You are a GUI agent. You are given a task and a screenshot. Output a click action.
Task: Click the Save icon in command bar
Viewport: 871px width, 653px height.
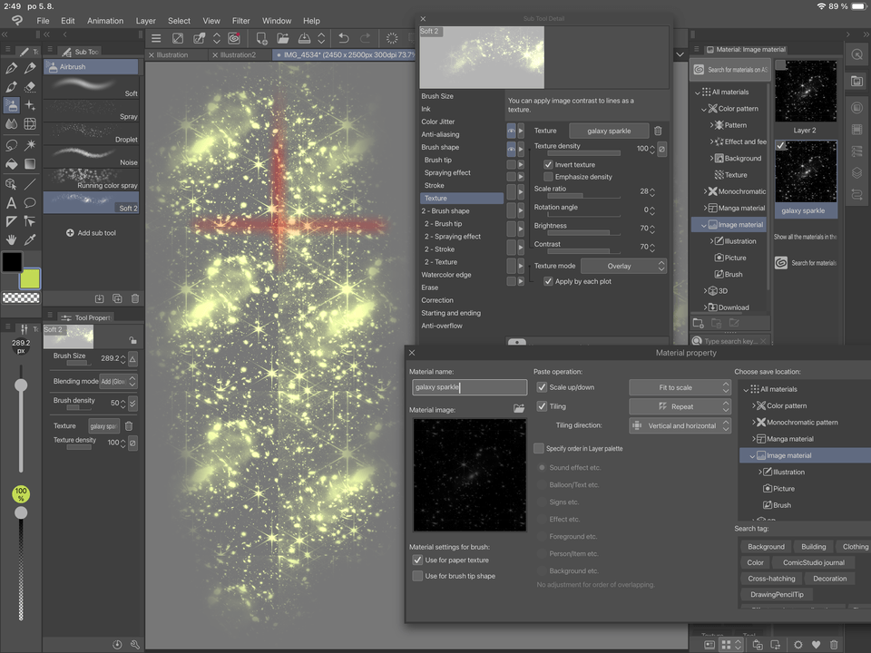tap(305, 38)
